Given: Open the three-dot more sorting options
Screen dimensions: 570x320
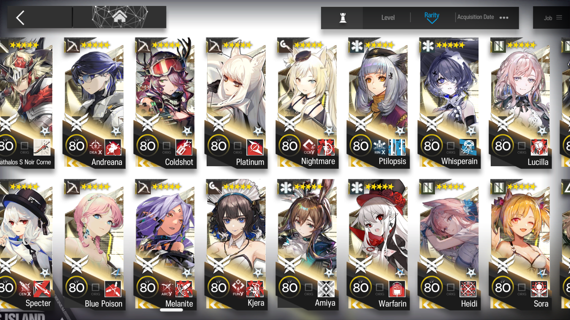Looking at the screenshot, I should tap(504, 18).
